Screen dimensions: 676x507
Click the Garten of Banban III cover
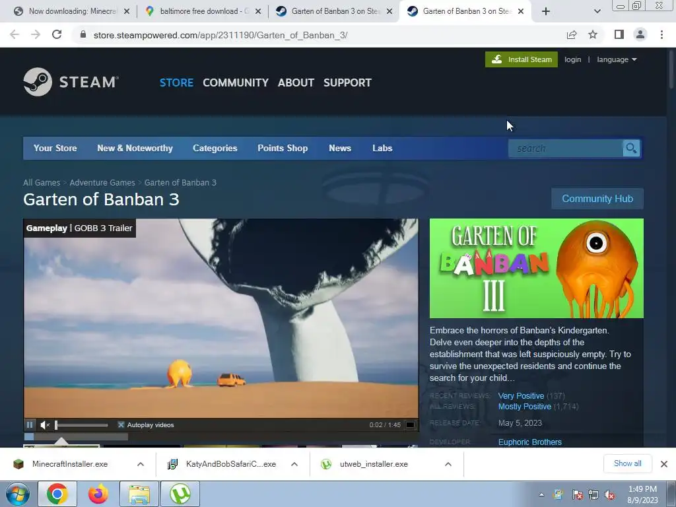(536, 268)
